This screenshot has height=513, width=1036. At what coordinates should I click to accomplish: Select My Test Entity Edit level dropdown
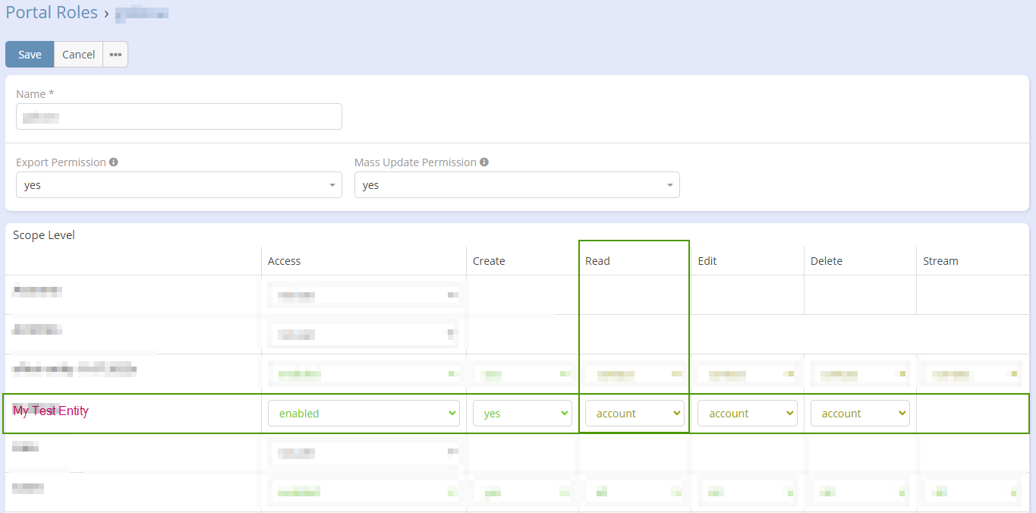coord(747,414)
